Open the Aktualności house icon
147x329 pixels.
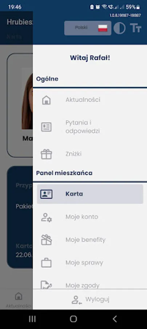[46, 100]
